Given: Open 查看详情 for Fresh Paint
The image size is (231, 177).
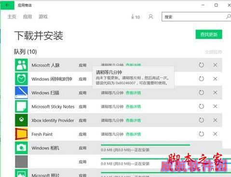Looking at the screenshot, I should 133,134.
